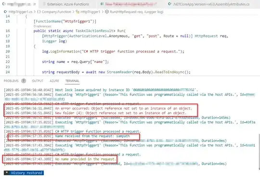Open the HttpTrigger1 class breadcrumb segment
The width and height of the screenshot is (260, 179).
tap(90, 12)
